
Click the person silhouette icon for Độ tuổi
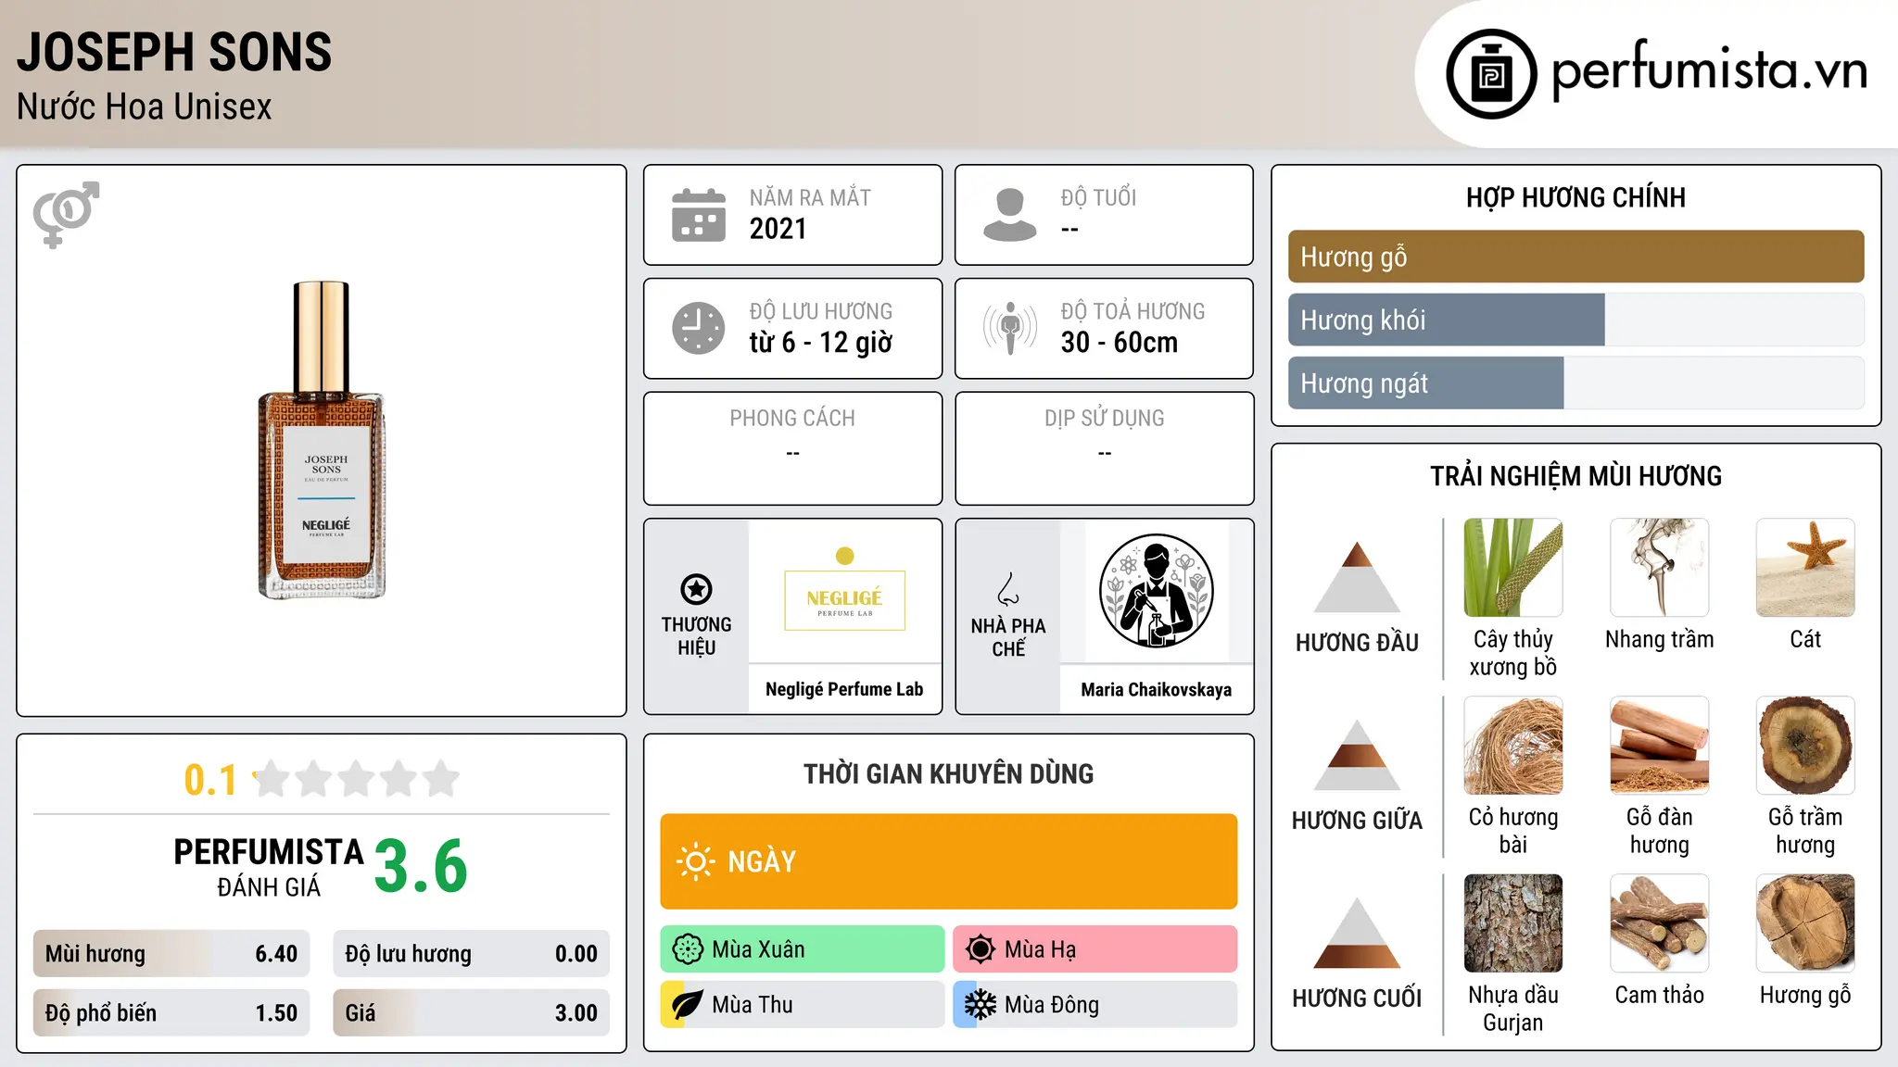[x=1010, y=215]
